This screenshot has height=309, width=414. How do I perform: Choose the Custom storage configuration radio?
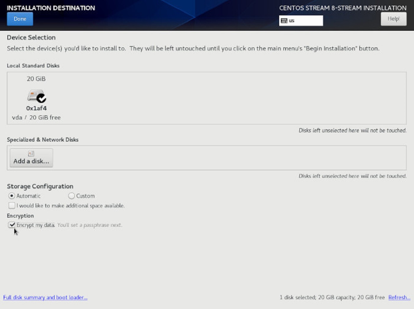coord(72,196)
